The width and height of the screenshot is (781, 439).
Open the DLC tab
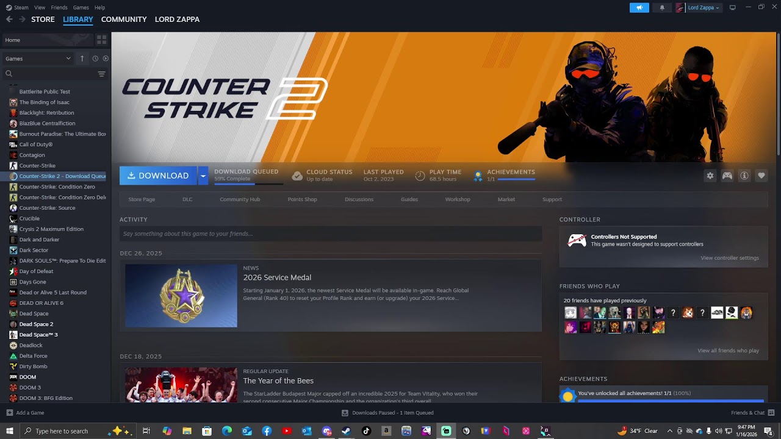[x=187, y=199]
